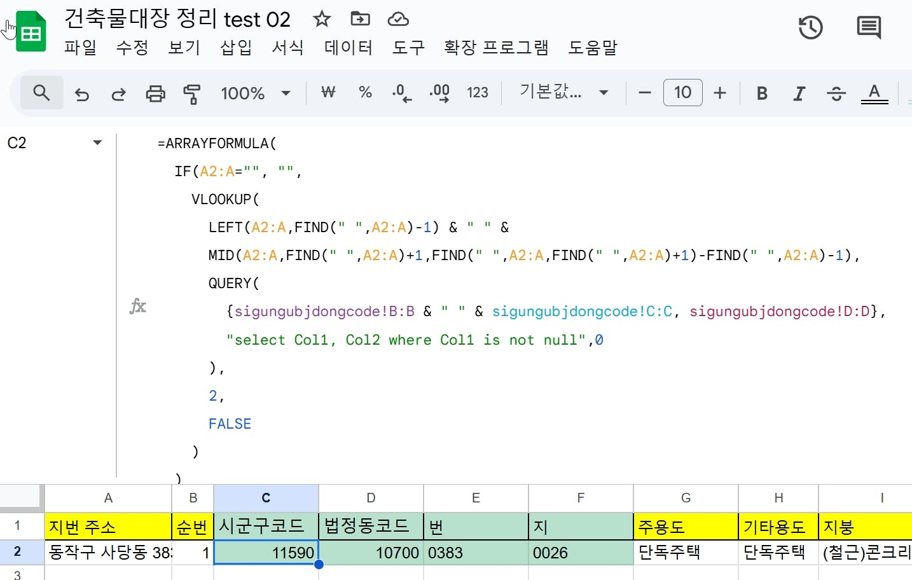This screenshot has height=580, width=912.
Task: Open the 확장 프로그램 menu
Action: coord(496,48)
